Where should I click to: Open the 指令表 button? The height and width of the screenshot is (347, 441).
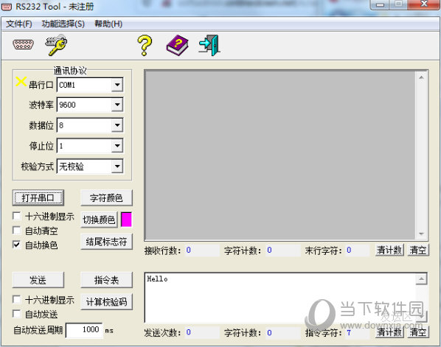coord(106,280)
